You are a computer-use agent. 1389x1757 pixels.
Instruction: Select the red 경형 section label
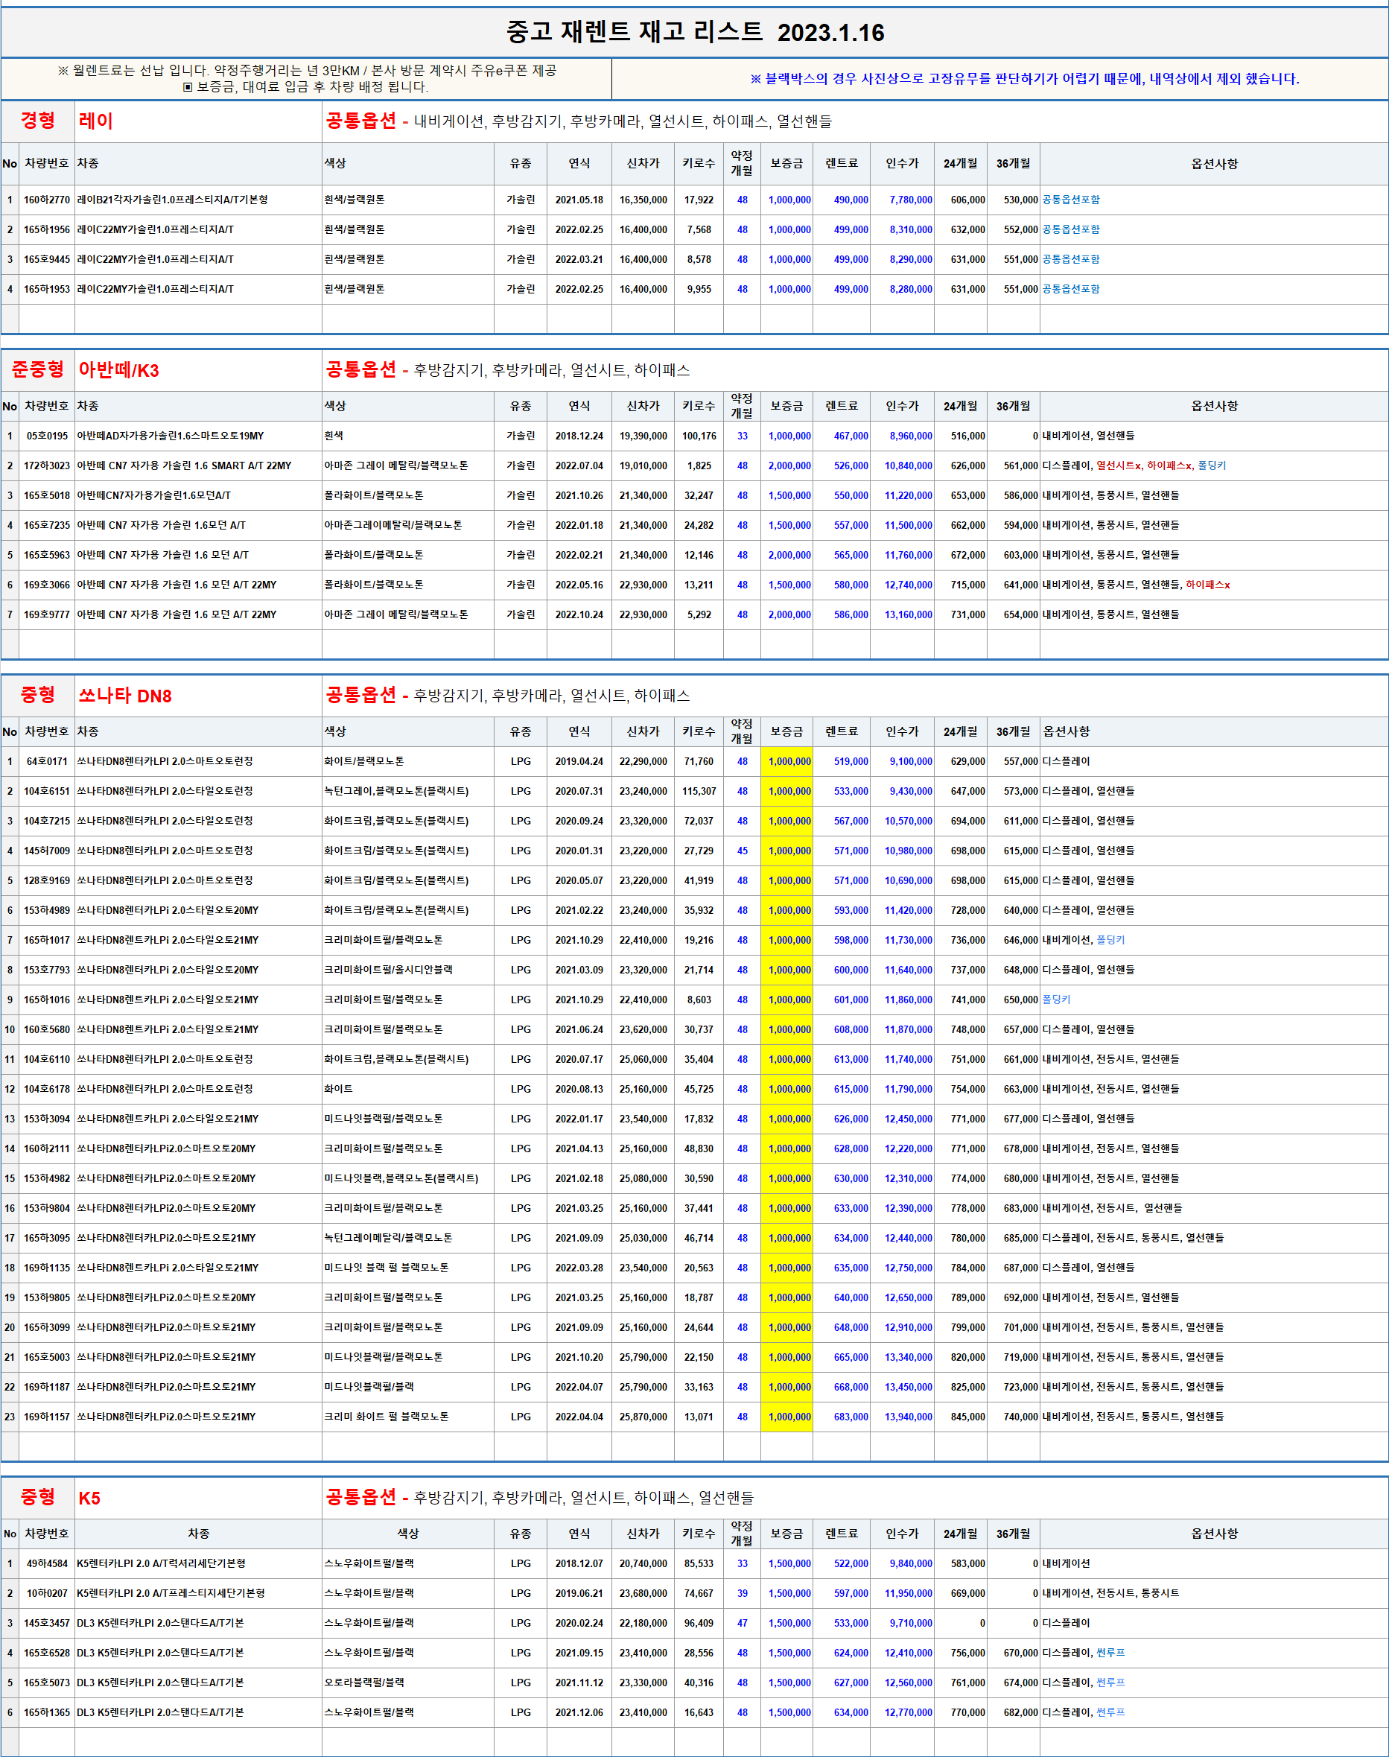[x=37, y=121]
